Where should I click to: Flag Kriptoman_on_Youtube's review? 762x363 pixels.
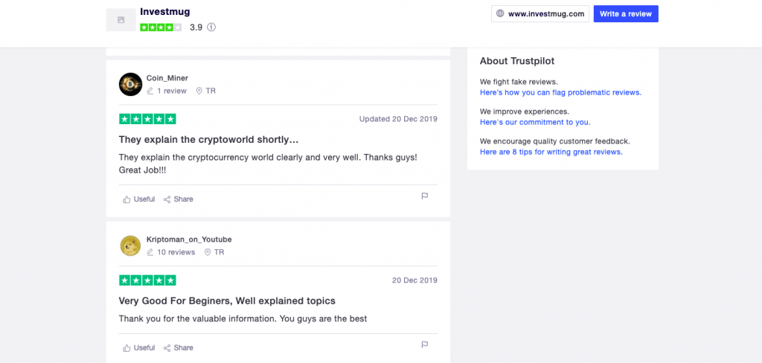[x=424, y=344]
